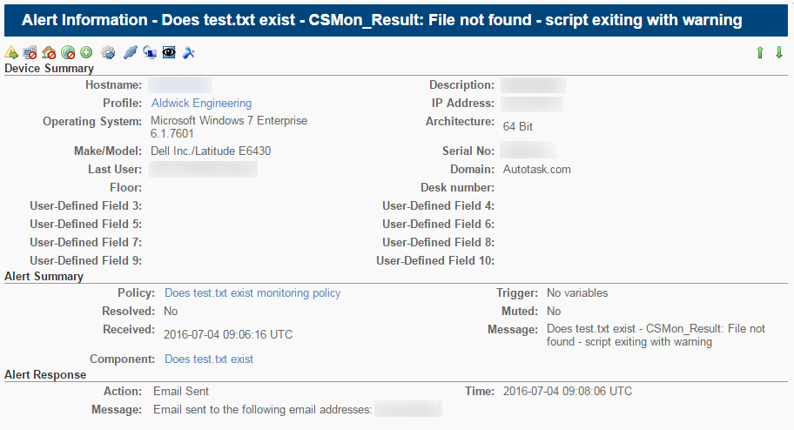Click the blurred IP Address value
This screenshot has width=794, height=430.
coord(532,104)
